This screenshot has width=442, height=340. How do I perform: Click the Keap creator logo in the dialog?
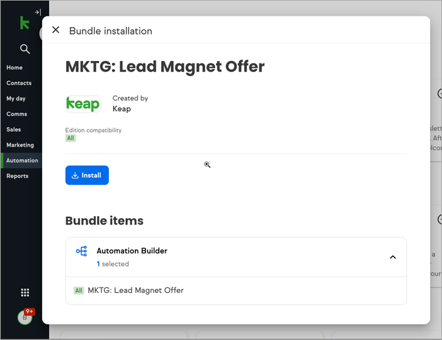83,104
